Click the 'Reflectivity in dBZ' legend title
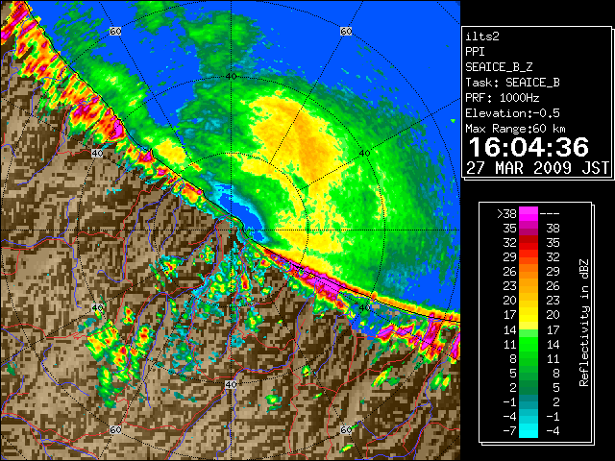This screenshot has width=615, height=461. [583, 323]
